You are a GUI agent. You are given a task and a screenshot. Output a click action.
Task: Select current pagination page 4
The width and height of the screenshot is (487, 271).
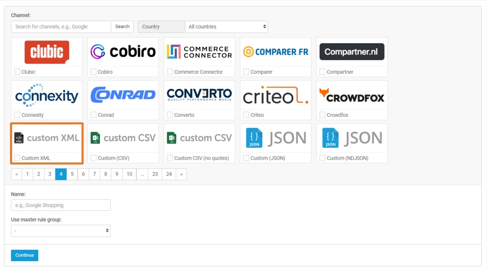(61, 174)
